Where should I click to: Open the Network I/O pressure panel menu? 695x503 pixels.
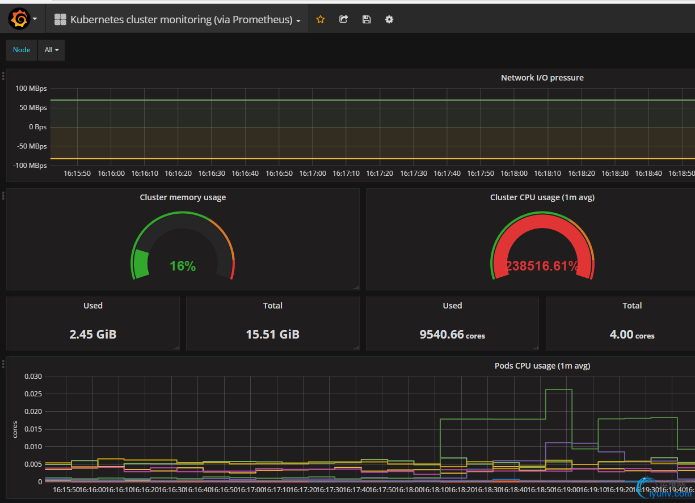coord(542,78)
